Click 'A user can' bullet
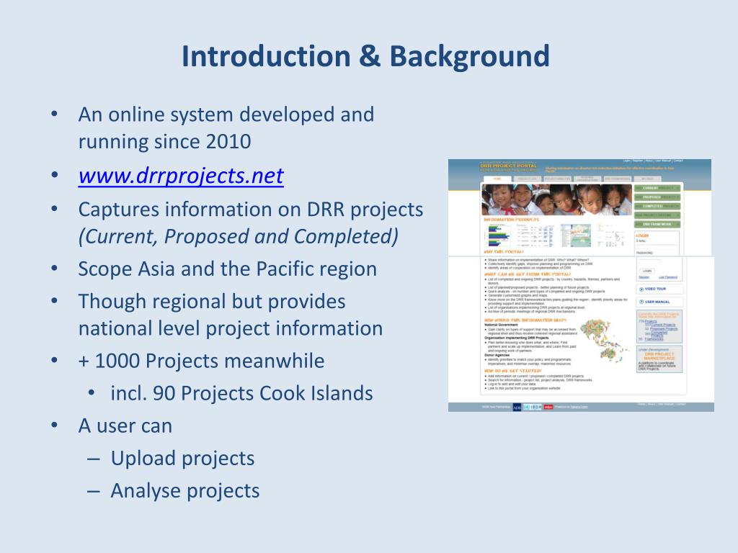738x553 pixels. 125,426
